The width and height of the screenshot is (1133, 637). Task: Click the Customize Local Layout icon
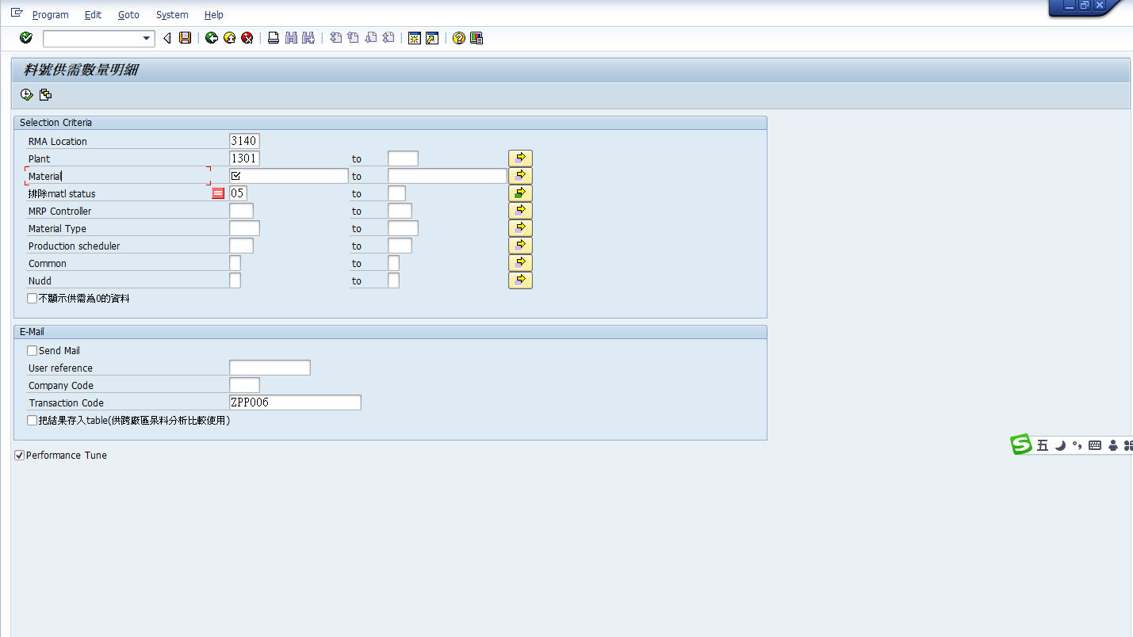(477, 38)
